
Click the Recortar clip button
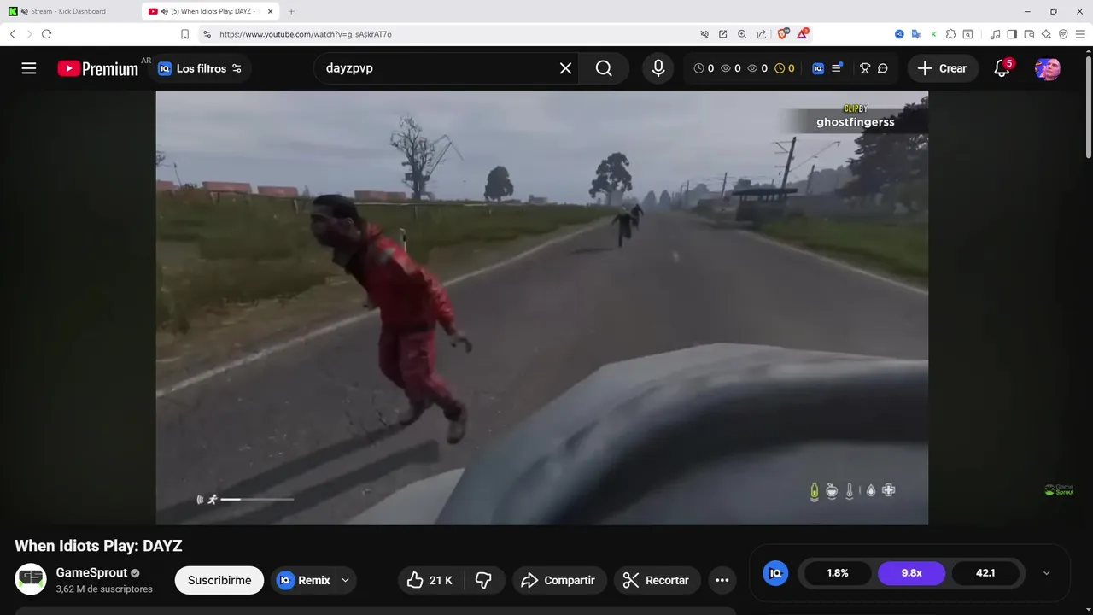coord(657,580)
